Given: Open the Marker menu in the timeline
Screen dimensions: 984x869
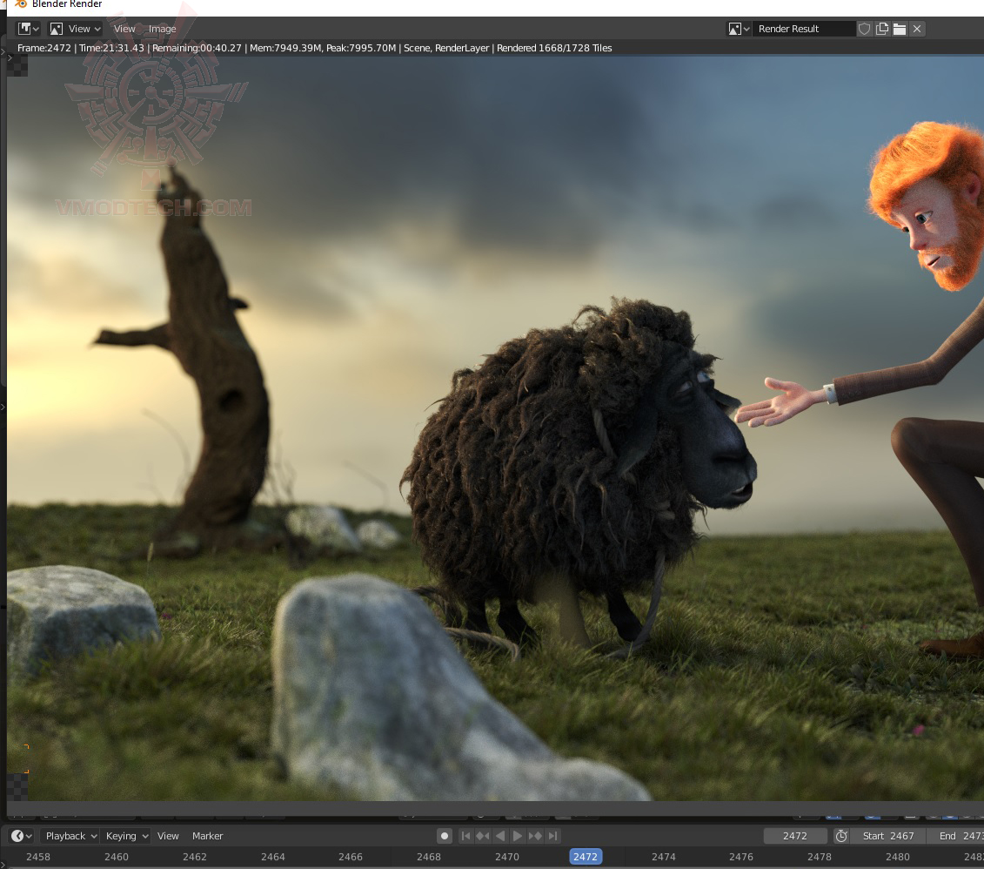Looking at the screenshot, I should 207,836.
